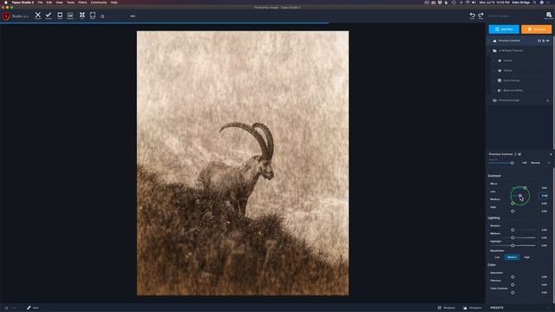Open the Normal blend mode dropdown
Image resolution: width=555 pixels, height=312 pixels.
pyautogui.click(x=540, y=163)
